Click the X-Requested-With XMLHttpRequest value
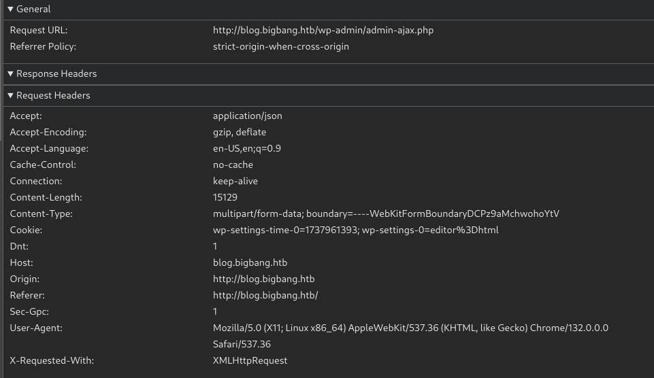This screenshot has height=378, width=654. click(x=250, y=360)
